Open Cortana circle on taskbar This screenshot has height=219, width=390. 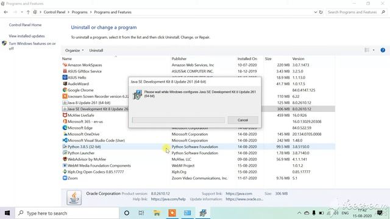click(x=127, y=213)
